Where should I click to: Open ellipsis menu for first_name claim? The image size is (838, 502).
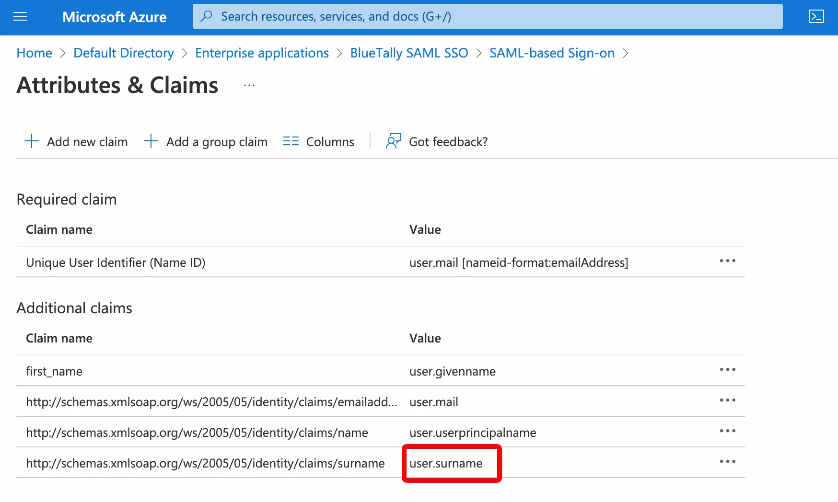[x=727, y=370]
